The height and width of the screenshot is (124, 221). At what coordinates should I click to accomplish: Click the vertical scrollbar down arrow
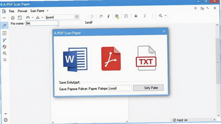[218, 115]
